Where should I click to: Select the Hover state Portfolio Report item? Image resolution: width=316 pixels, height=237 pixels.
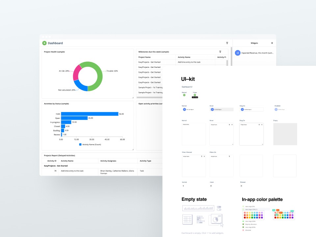tap(222, 109)
